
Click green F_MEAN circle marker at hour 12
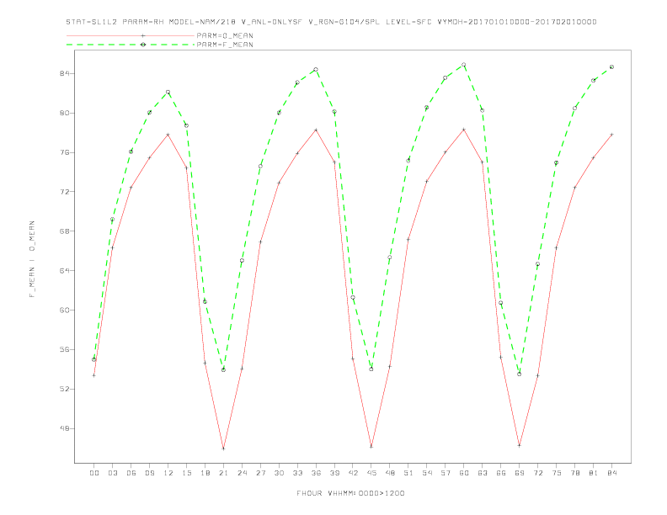click(168, 93)
